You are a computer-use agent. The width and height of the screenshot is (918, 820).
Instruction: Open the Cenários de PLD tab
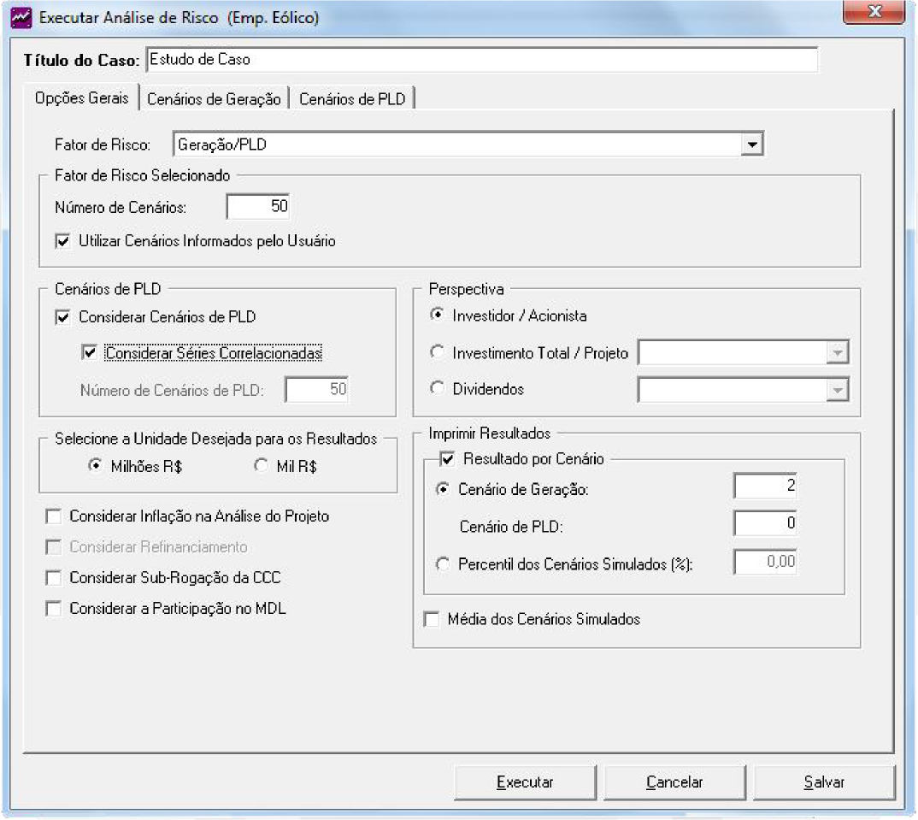point(352,99)
